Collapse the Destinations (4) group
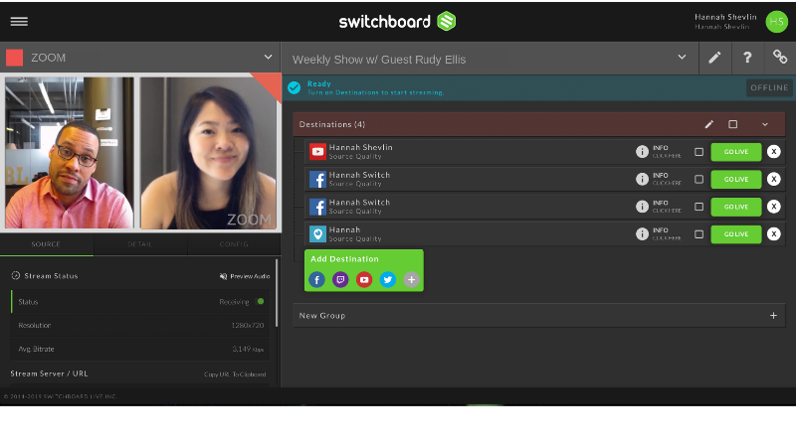 click(765, 124)
